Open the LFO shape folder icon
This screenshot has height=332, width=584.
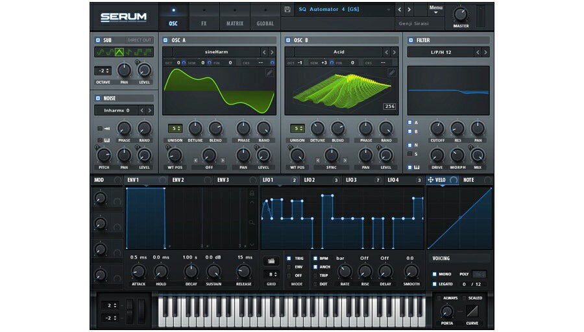[271, 261]
